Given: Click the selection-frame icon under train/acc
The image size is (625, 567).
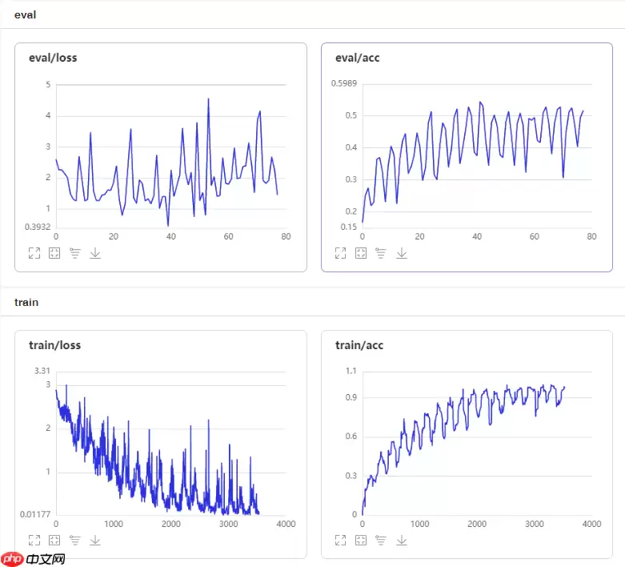Looking at the screenshot, I should click(360, 541).
